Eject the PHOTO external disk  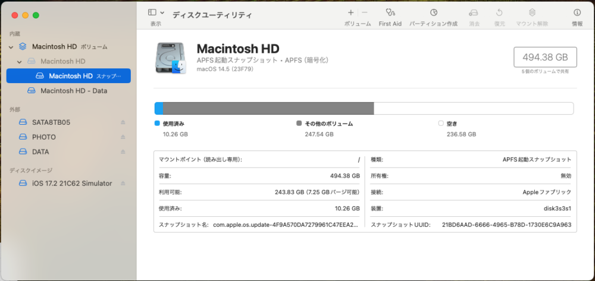[x=123, y=137]
